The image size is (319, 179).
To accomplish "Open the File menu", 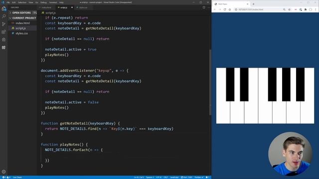I will [x=8, y=2].
